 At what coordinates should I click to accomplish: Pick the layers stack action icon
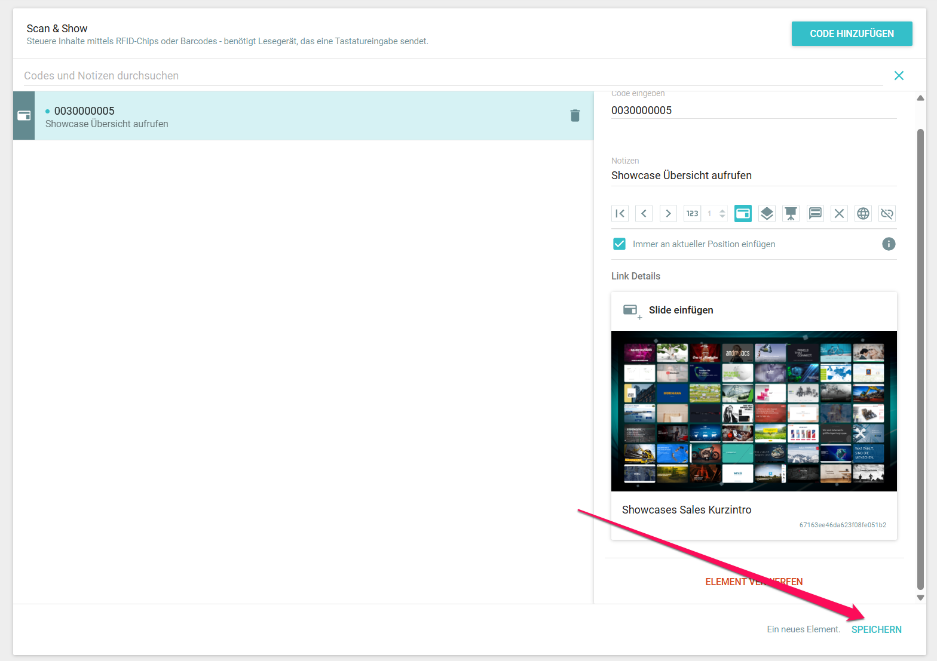point(767,213)
